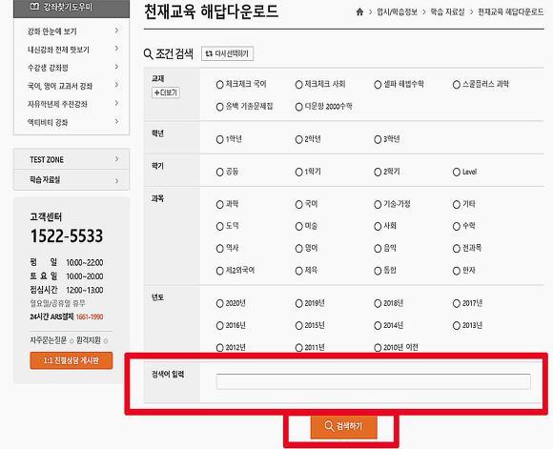553x449 pixels.
Task: Select the 체육 subject option
Action: [298, 271]
